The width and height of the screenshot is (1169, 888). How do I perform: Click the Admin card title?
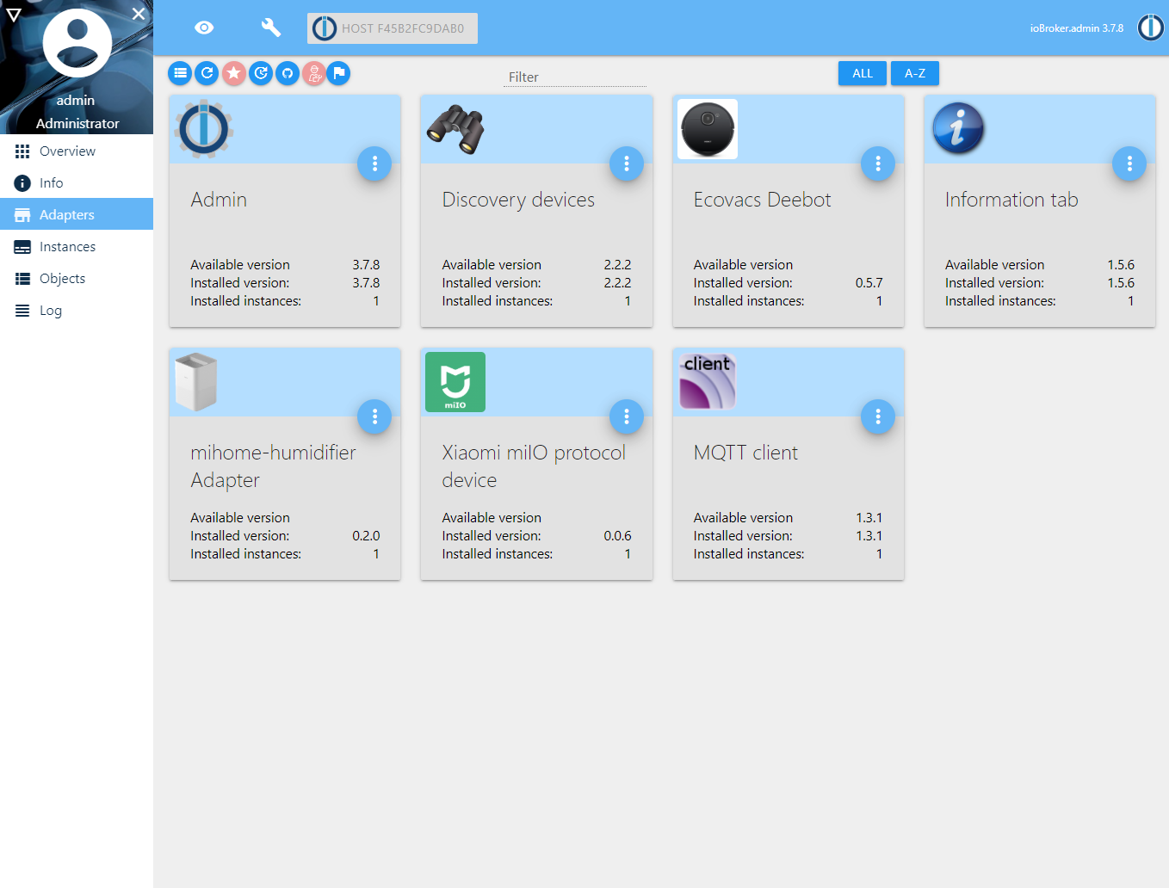[219, 200]
